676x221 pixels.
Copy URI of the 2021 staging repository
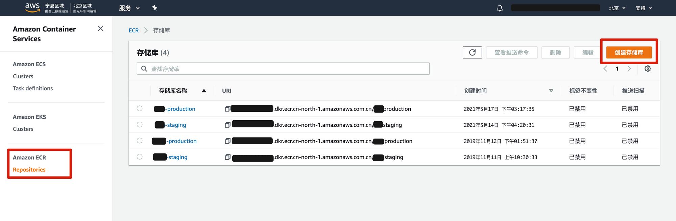tap(227, 125)
